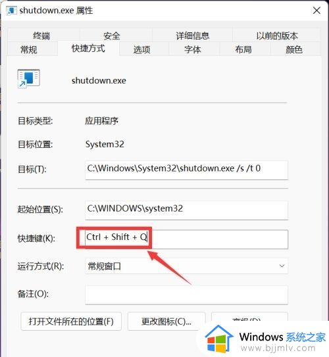Click 打开文件所在的位置 button
Image resolution: width=329 pixels, height=357 pixels.
[71, 321]
